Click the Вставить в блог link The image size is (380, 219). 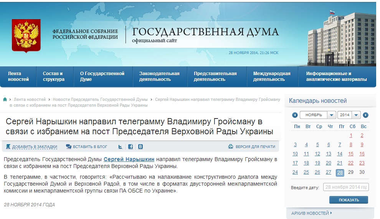coord(90,147)
